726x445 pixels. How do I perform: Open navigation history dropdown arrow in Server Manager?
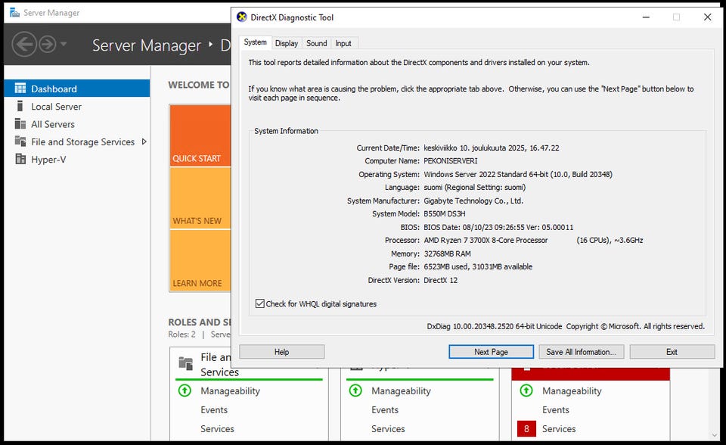[64, 44]
